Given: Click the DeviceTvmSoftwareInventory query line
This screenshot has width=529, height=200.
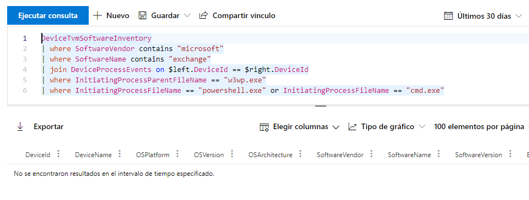Looking at the screenshot, I should (96, 38).
